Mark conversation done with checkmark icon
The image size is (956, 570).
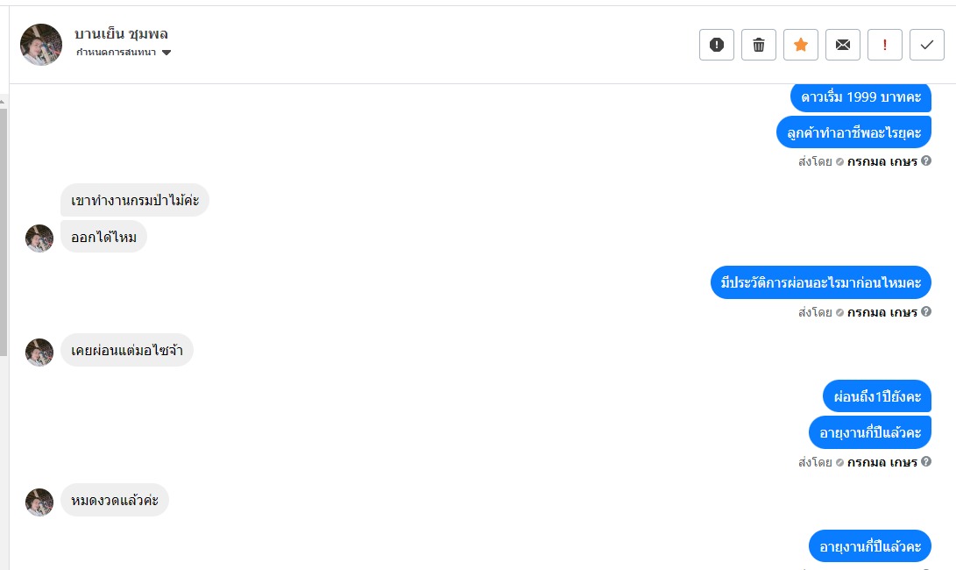927,45
